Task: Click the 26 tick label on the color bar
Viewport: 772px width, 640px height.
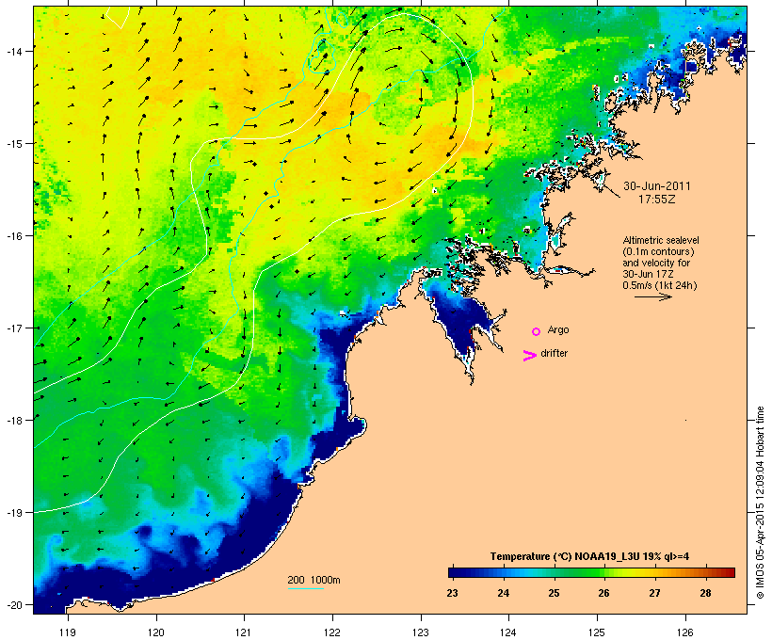Action: point(603,593)
